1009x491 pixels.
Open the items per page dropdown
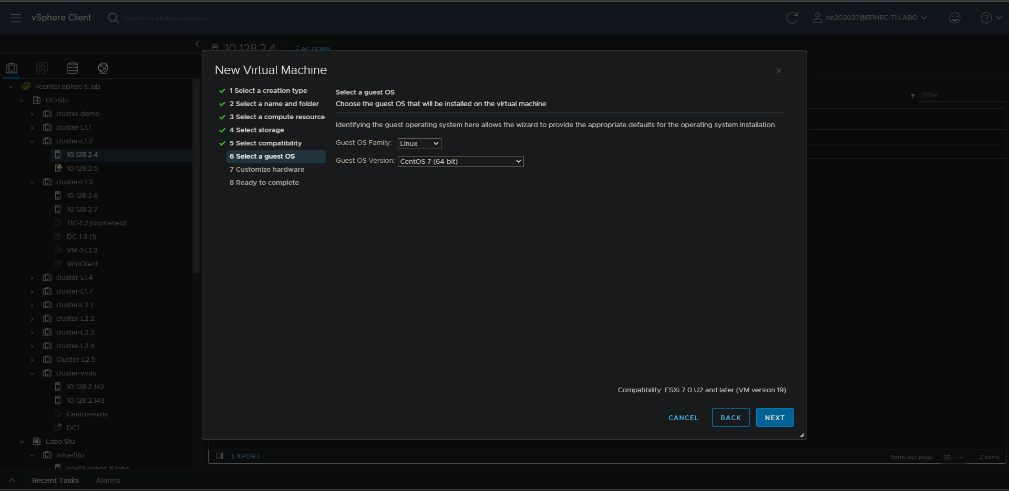(x=953, y=457)
